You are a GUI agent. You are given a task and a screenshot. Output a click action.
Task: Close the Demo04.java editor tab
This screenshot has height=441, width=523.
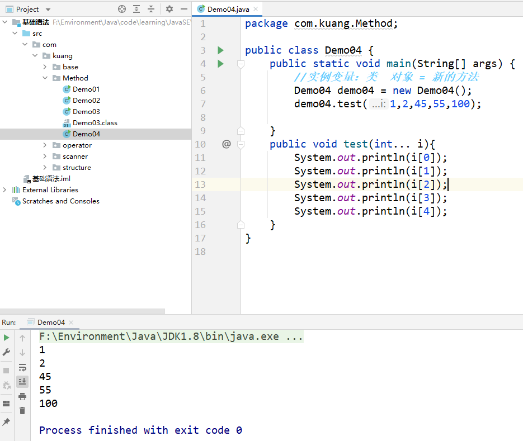point(256,9)
